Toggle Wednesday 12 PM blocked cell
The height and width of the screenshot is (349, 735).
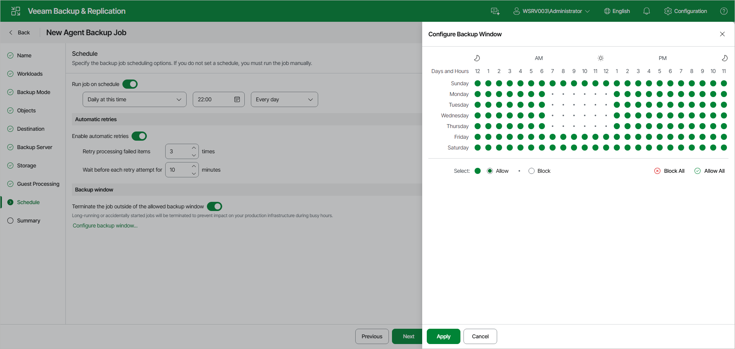click(606, 115)
